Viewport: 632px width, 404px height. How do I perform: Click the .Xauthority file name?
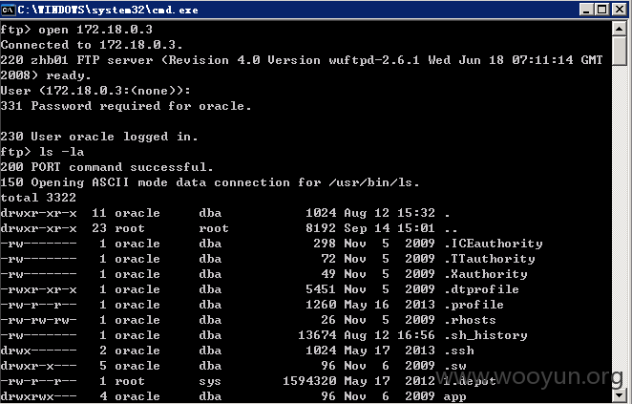(486, 274)
